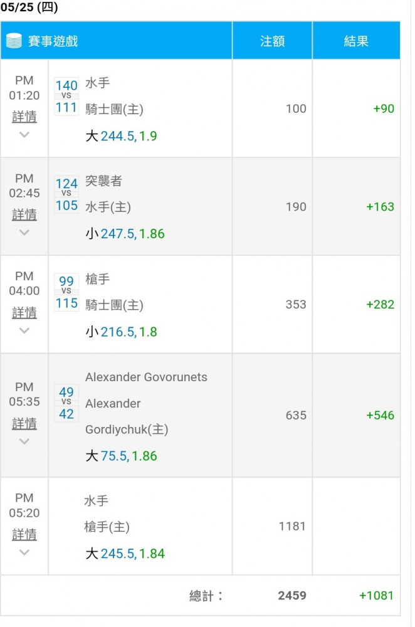Expand the chevron under 05:20 game details
Viewport: 415px width, 627px height.
[24, 552]
